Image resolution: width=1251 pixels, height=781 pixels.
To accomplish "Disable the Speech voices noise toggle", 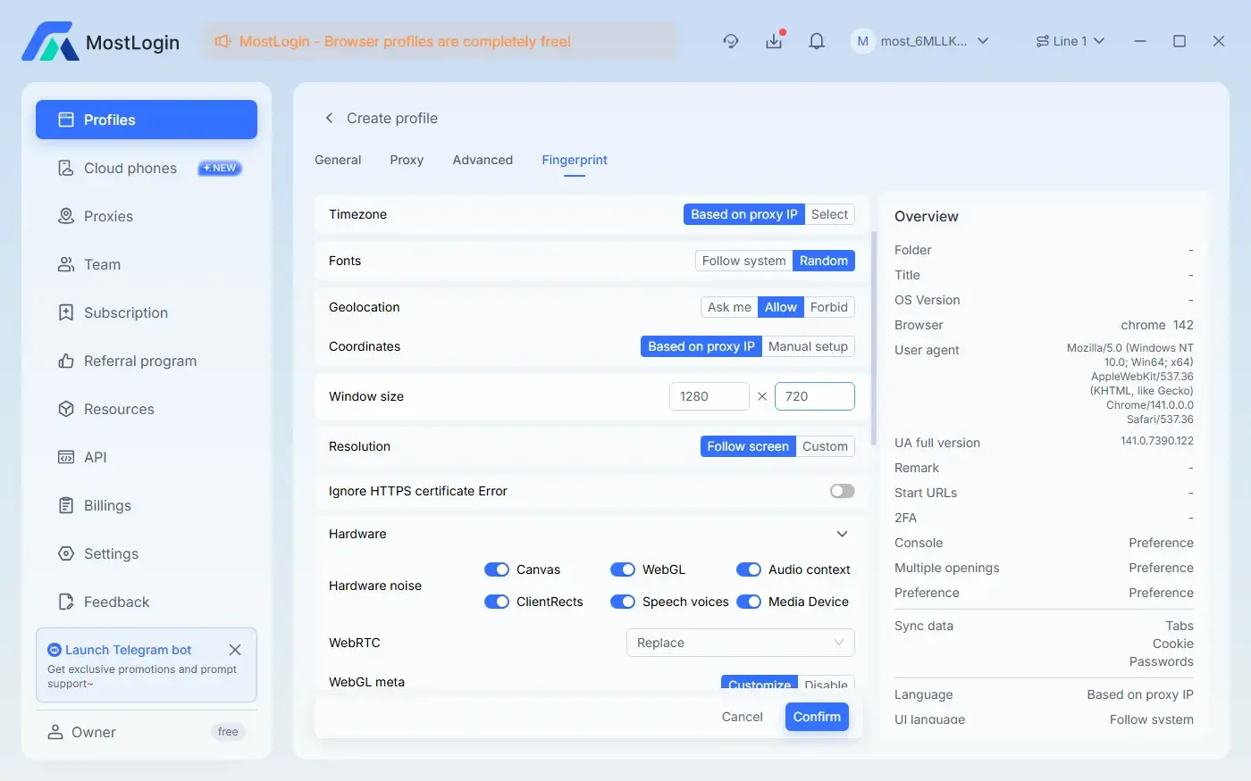I will point(623,602).
